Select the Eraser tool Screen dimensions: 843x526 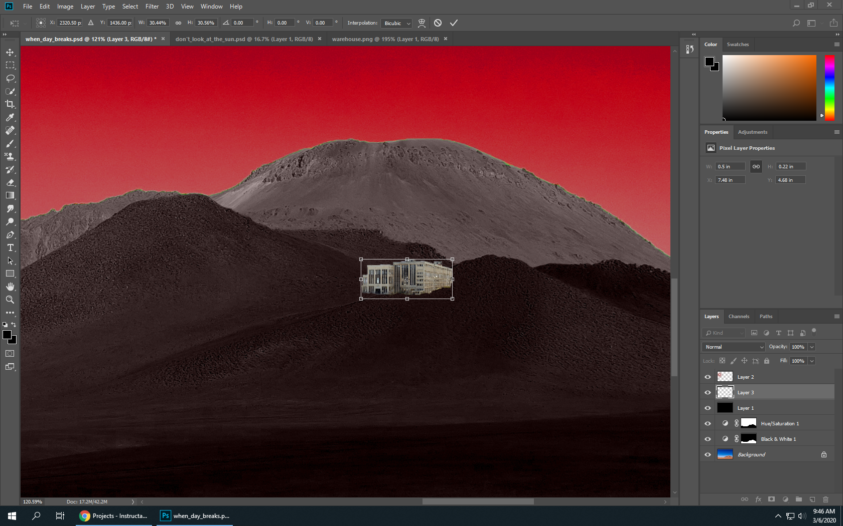10,183
